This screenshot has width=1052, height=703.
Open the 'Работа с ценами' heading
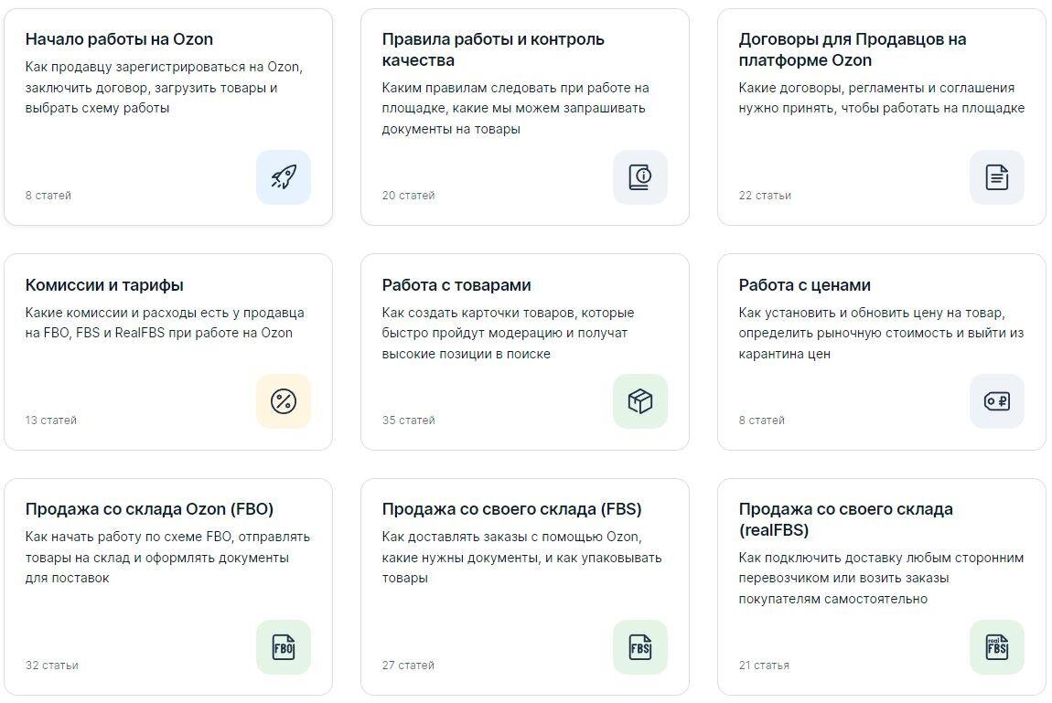point(804,285)
